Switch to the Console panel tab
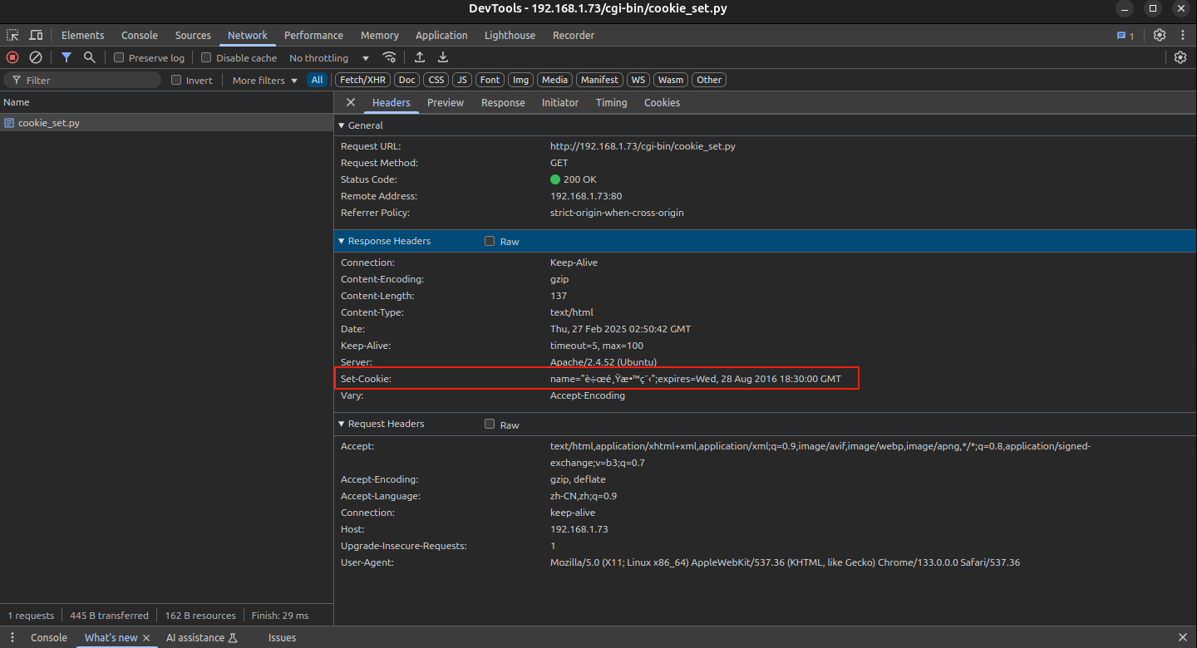Screen dimensions: 1197x648 [x=139, y=36]
